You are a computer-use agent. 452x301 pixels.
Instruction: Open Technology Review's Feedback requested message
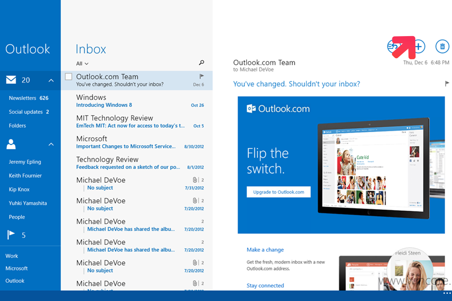pyautogui.click(x=137, y=163)
